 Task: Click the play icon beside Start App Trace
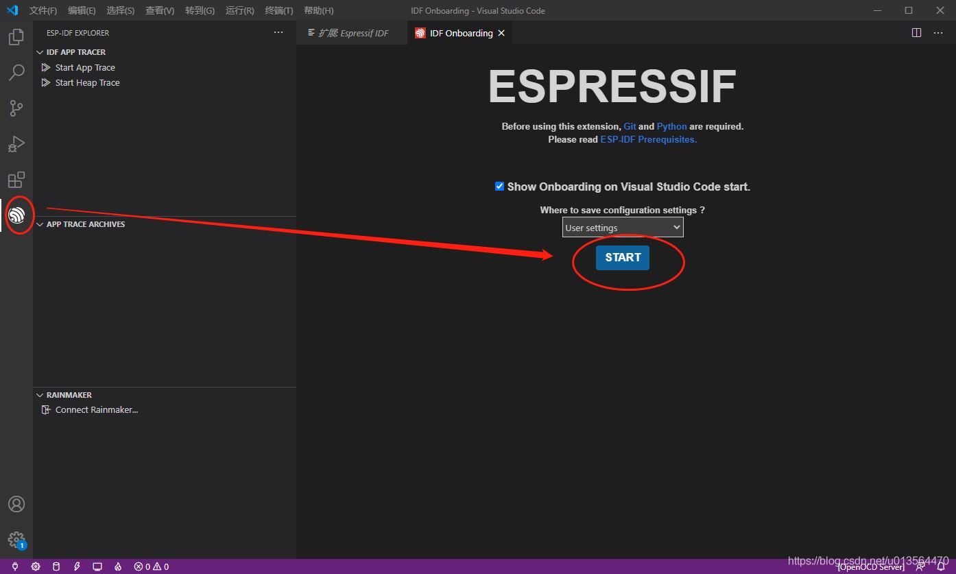point(46,67)
